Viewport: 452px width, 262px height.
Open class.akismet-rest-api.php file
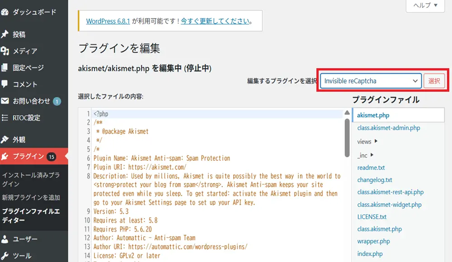pyautogui.click(x=391, y=192)
